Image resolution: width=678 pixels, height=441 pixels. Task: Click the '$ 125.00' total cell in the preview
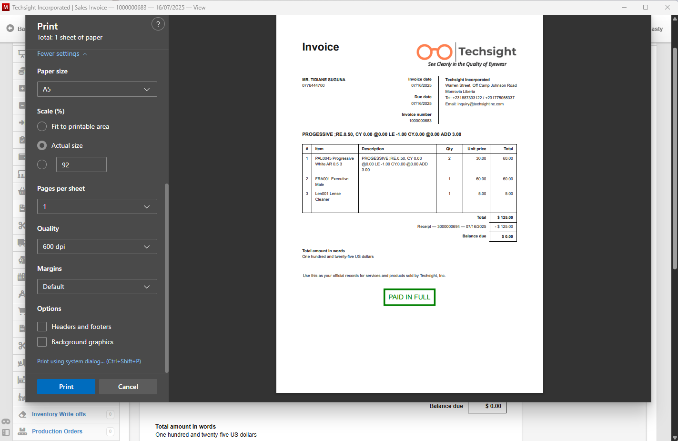point(504,217)
